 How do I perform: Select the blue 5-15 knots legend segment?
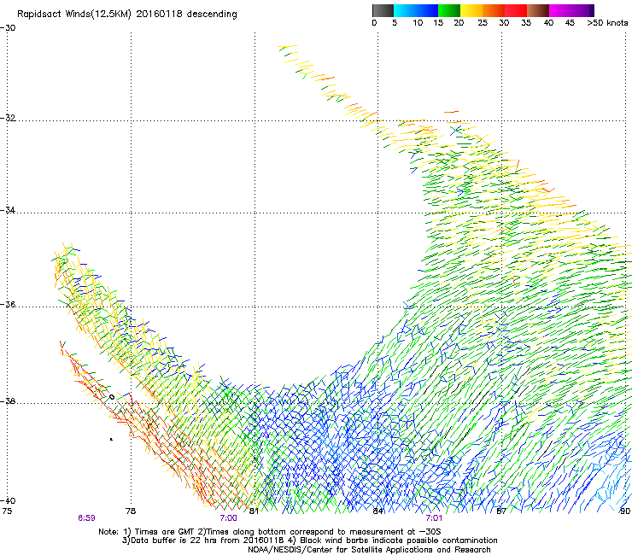click(x=416, y=10)
